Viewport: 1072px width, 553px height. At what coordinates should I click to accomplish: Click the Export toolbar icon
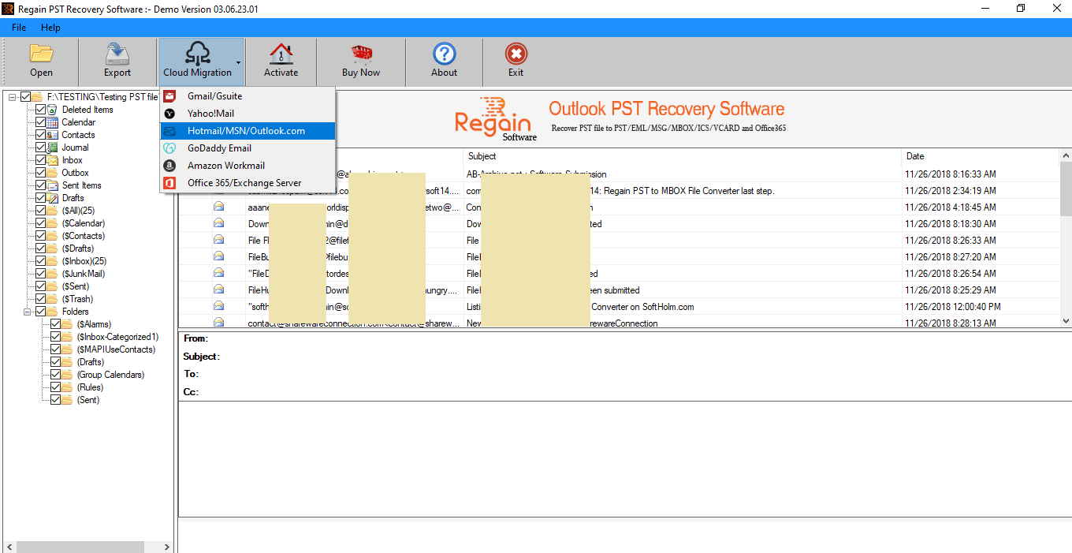click(117, 53)
